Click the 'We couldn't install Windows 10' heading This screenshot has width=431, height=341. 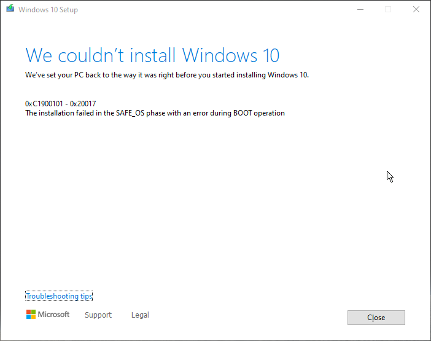(x=152, y=55)
